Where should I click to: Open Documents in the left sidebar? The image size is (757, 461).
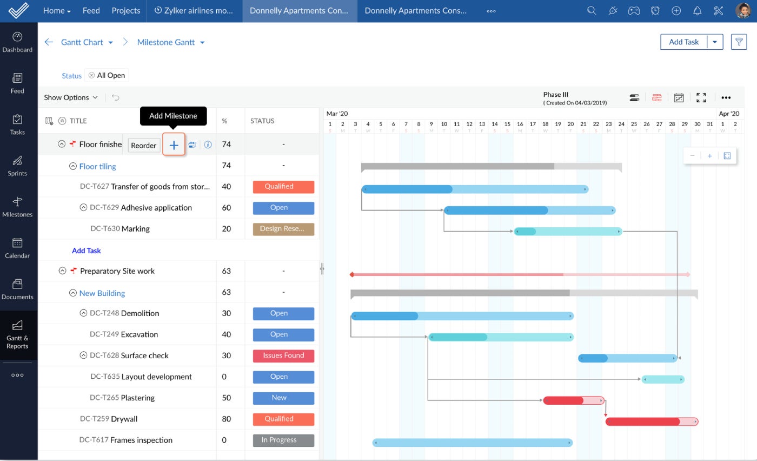(17, 289)
